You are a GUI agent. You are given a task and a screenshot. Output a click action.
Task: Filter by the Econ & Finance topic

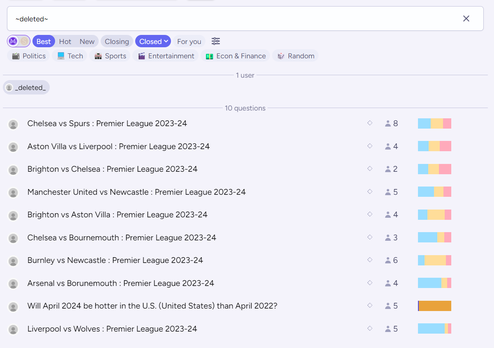point(235,56)
